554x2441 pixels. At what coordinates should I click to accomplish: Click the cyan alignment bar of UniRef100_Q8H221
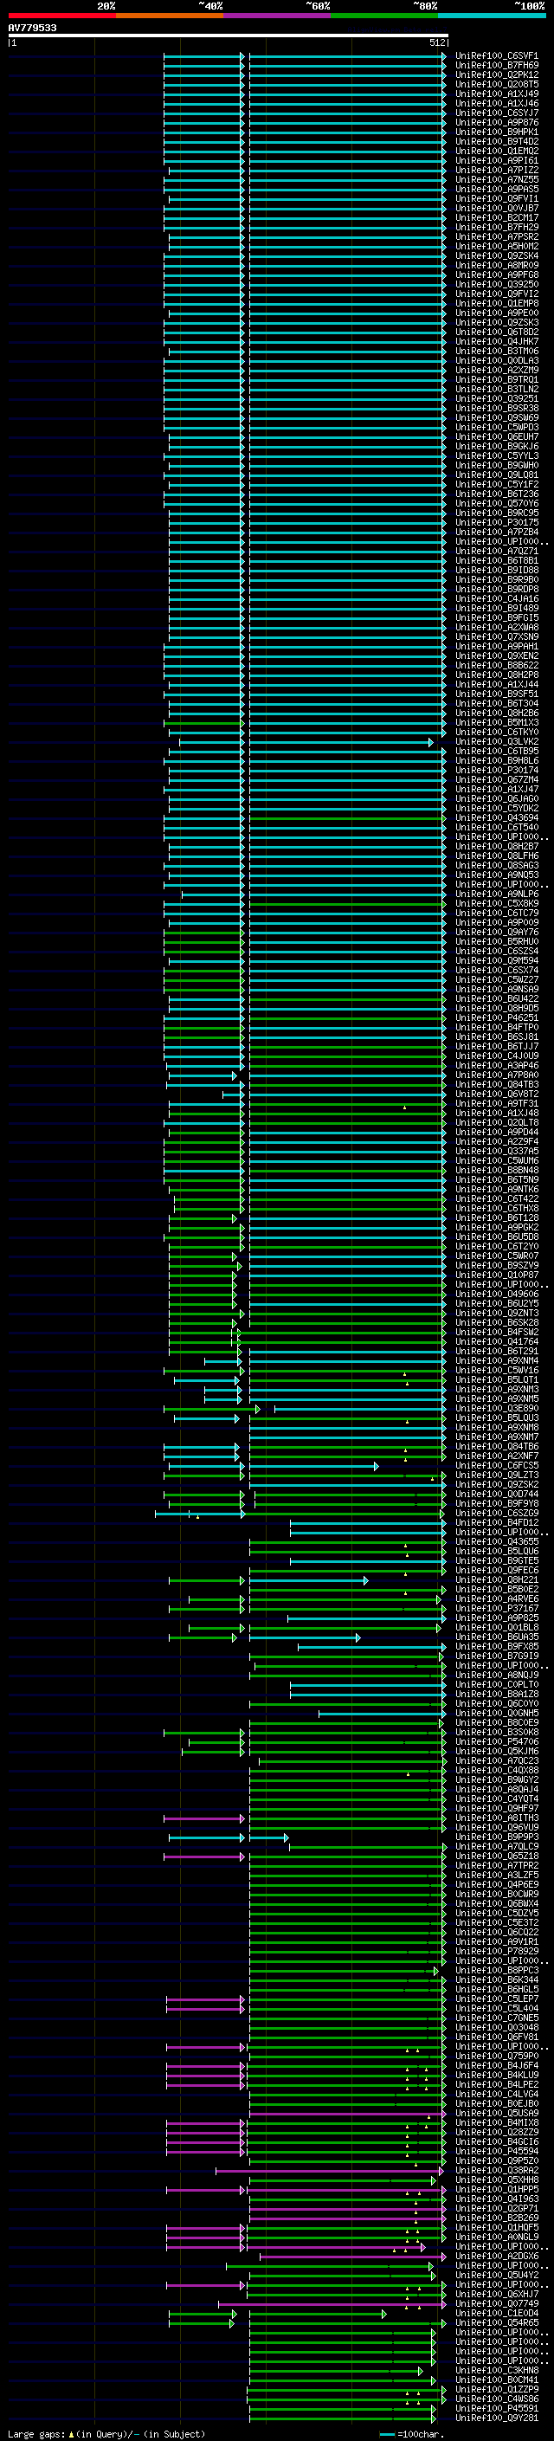[x=309, y=1579]
